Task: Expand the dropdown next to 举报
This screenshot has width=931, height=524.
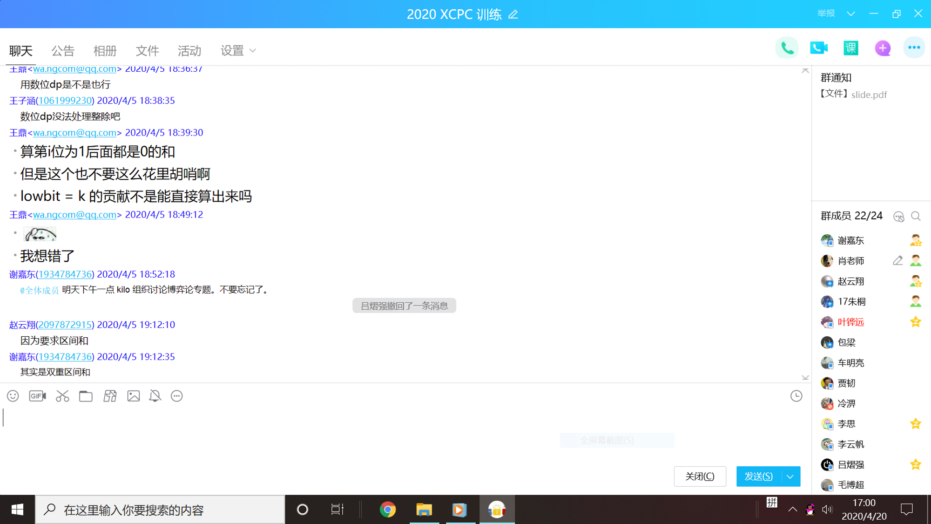Action: pos(851,14)
